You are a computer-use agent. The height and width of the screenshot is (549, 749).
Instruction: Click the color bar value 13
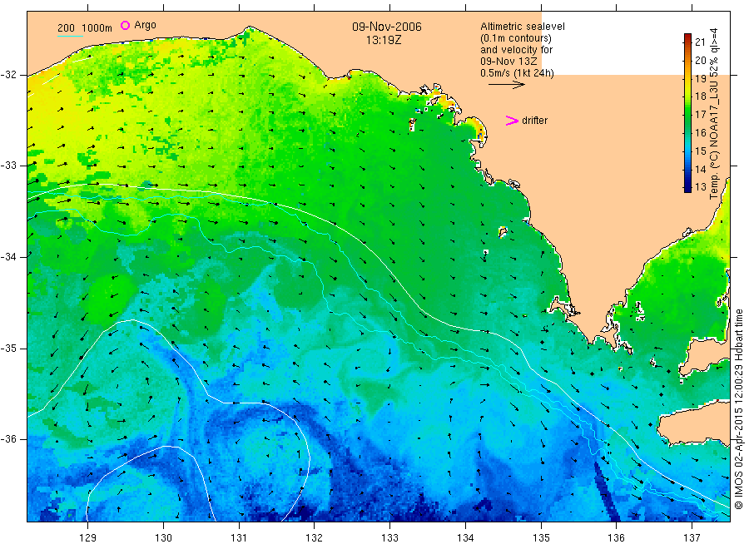pos(700,187)
